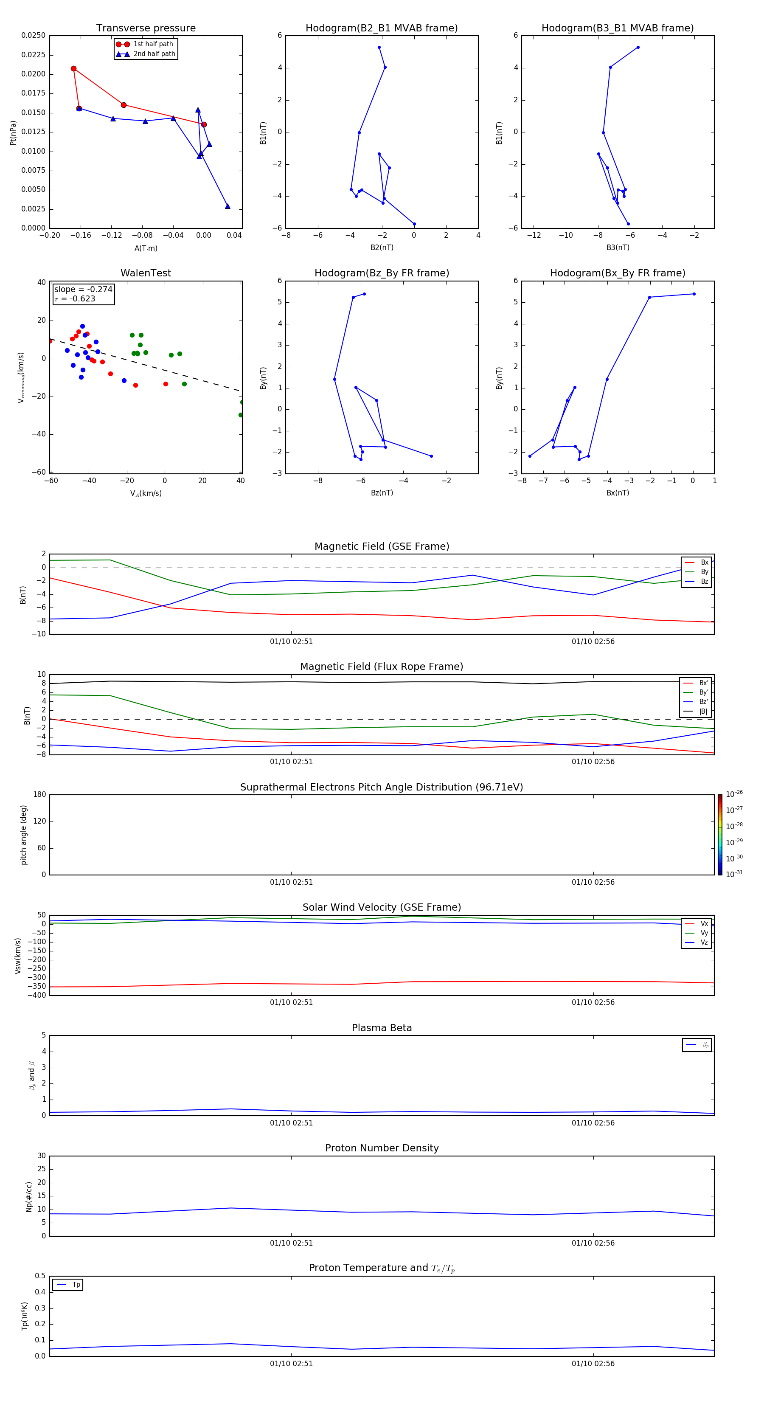Click the 'Hodogram(B3_B1 MVAB frame)' title

(618, 28)
